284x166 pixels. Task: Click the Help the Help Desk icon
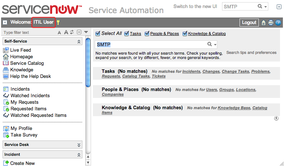6,76
